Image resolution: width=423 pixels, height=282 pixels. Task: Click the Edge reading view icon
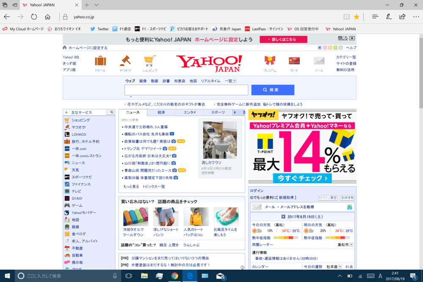[x=346, y=17]
